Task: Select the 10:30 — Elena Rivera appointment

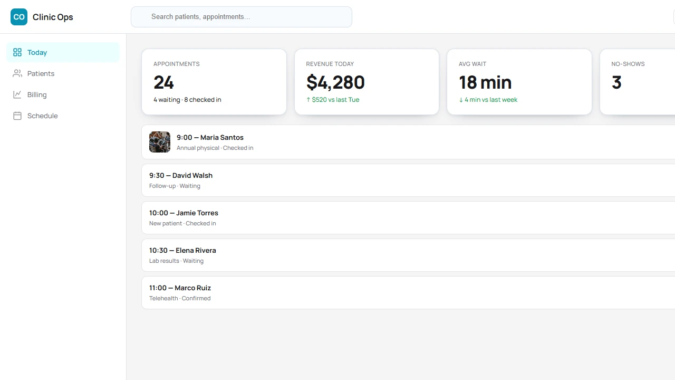Action: pos(408,255)
